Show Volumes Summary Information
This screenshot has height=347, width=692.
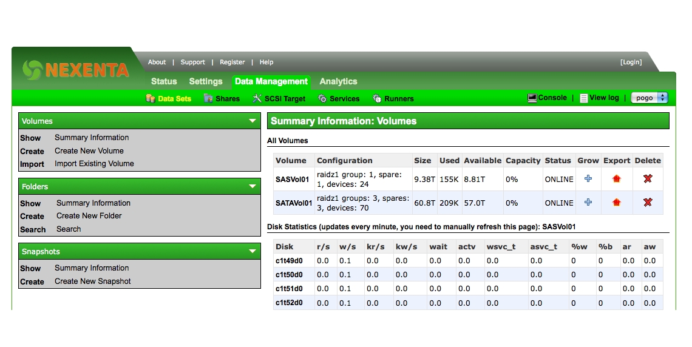pos(92,138)
